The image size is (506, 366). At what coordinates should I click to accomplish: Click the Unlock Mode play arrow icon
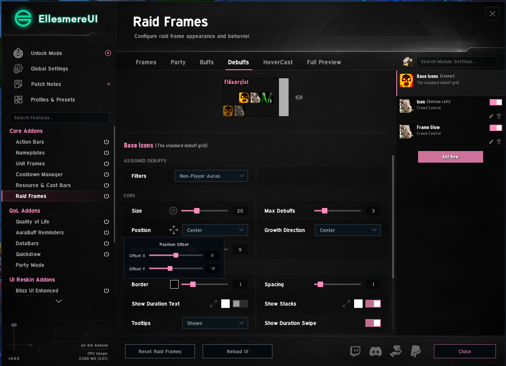(108, 53)
